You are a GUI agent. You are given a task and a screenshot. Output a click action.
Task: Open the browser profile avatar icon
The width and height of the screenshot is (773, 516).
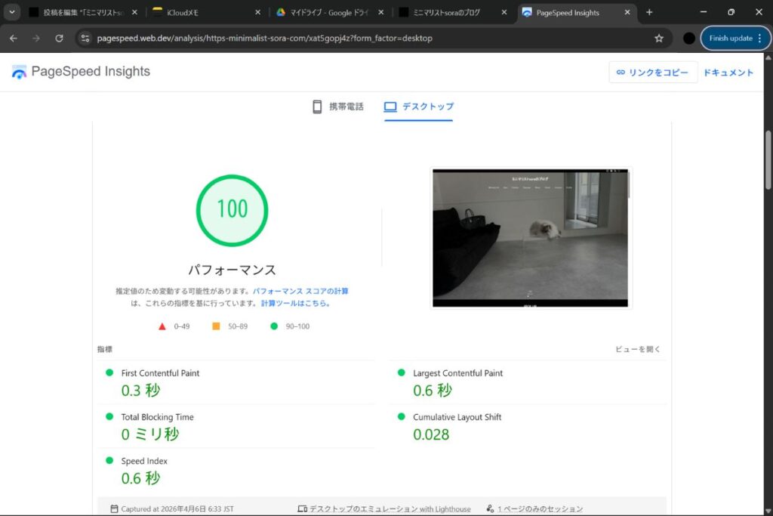point(688,38)
